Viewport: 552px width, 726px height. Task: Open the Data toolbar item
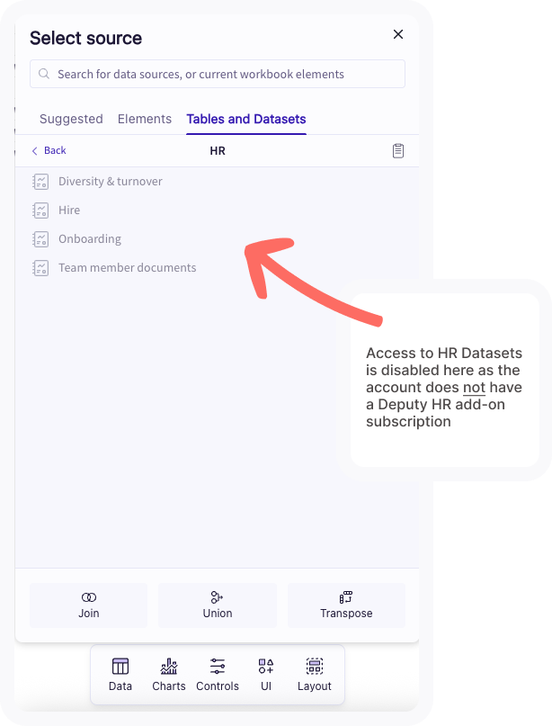[120, 675]
